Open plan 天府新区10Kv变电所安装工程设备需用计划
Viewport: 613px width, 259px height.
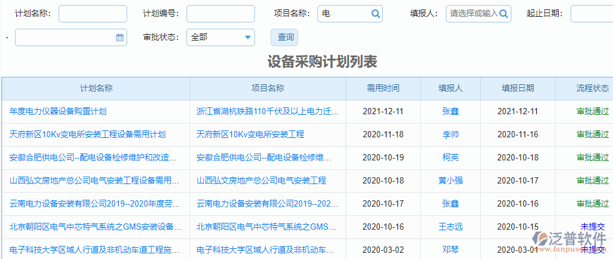[x=87, y=135]
